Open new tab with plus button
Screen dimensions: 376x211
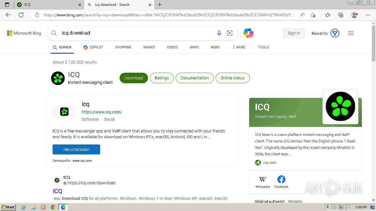[x=160, y=5]
